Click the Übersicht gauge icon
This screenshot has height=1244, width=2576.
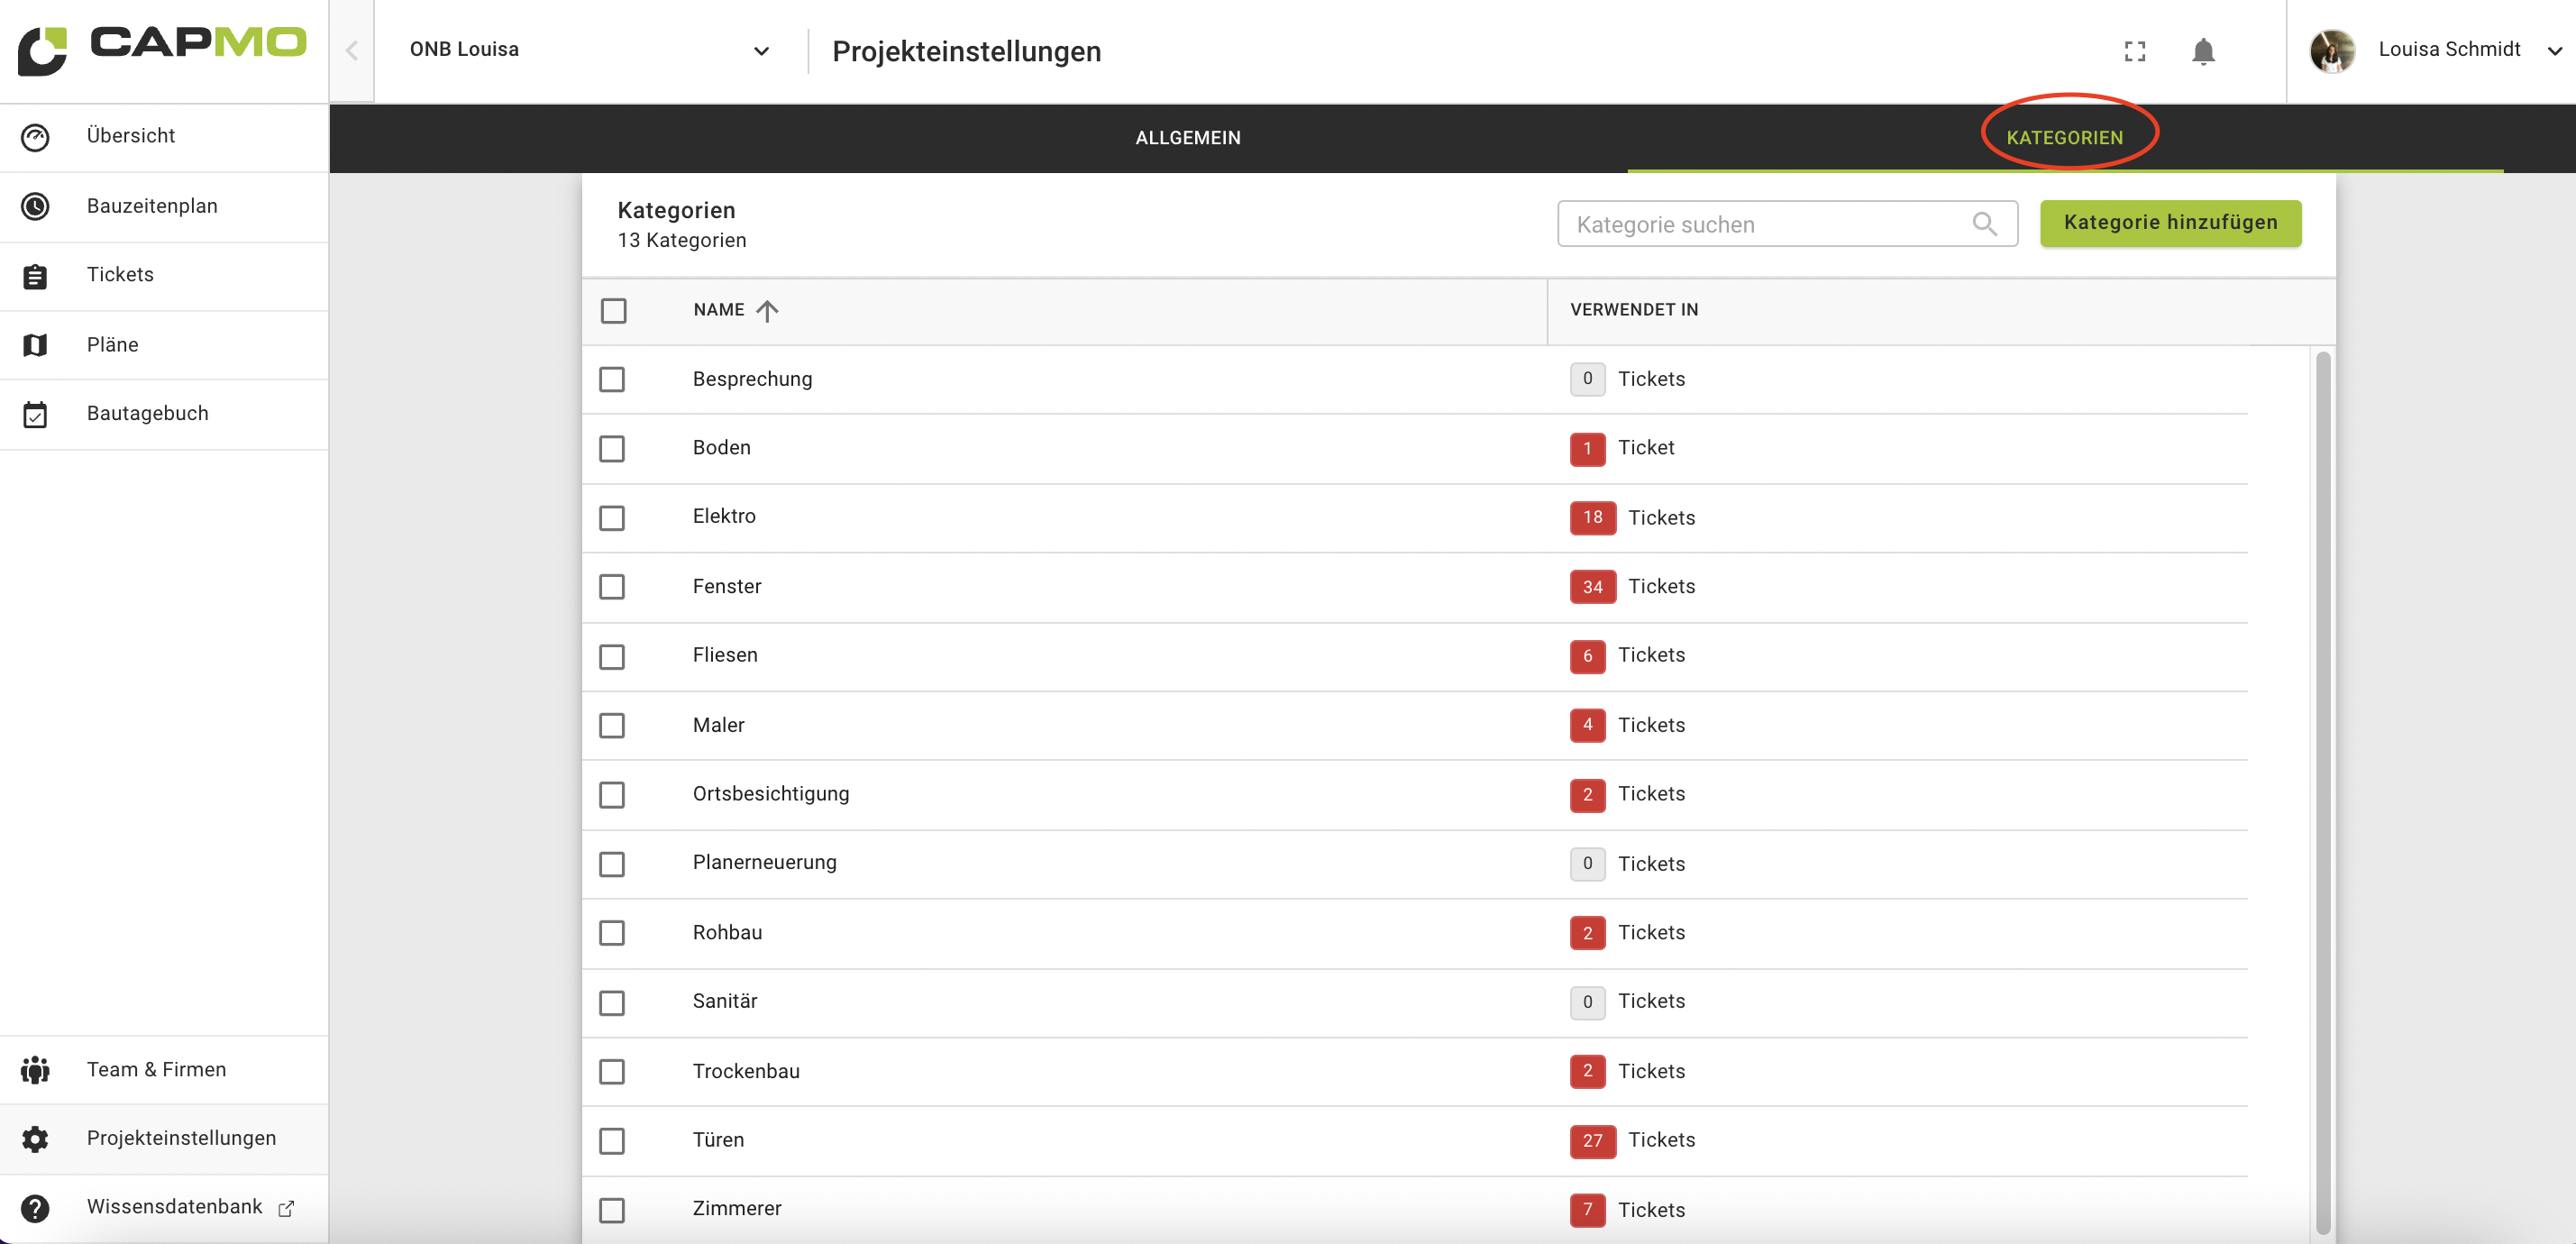(35, 137)
